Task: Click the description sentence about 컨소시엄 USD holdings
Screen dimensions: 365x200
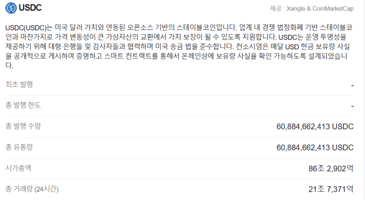Action: (293, 47)
